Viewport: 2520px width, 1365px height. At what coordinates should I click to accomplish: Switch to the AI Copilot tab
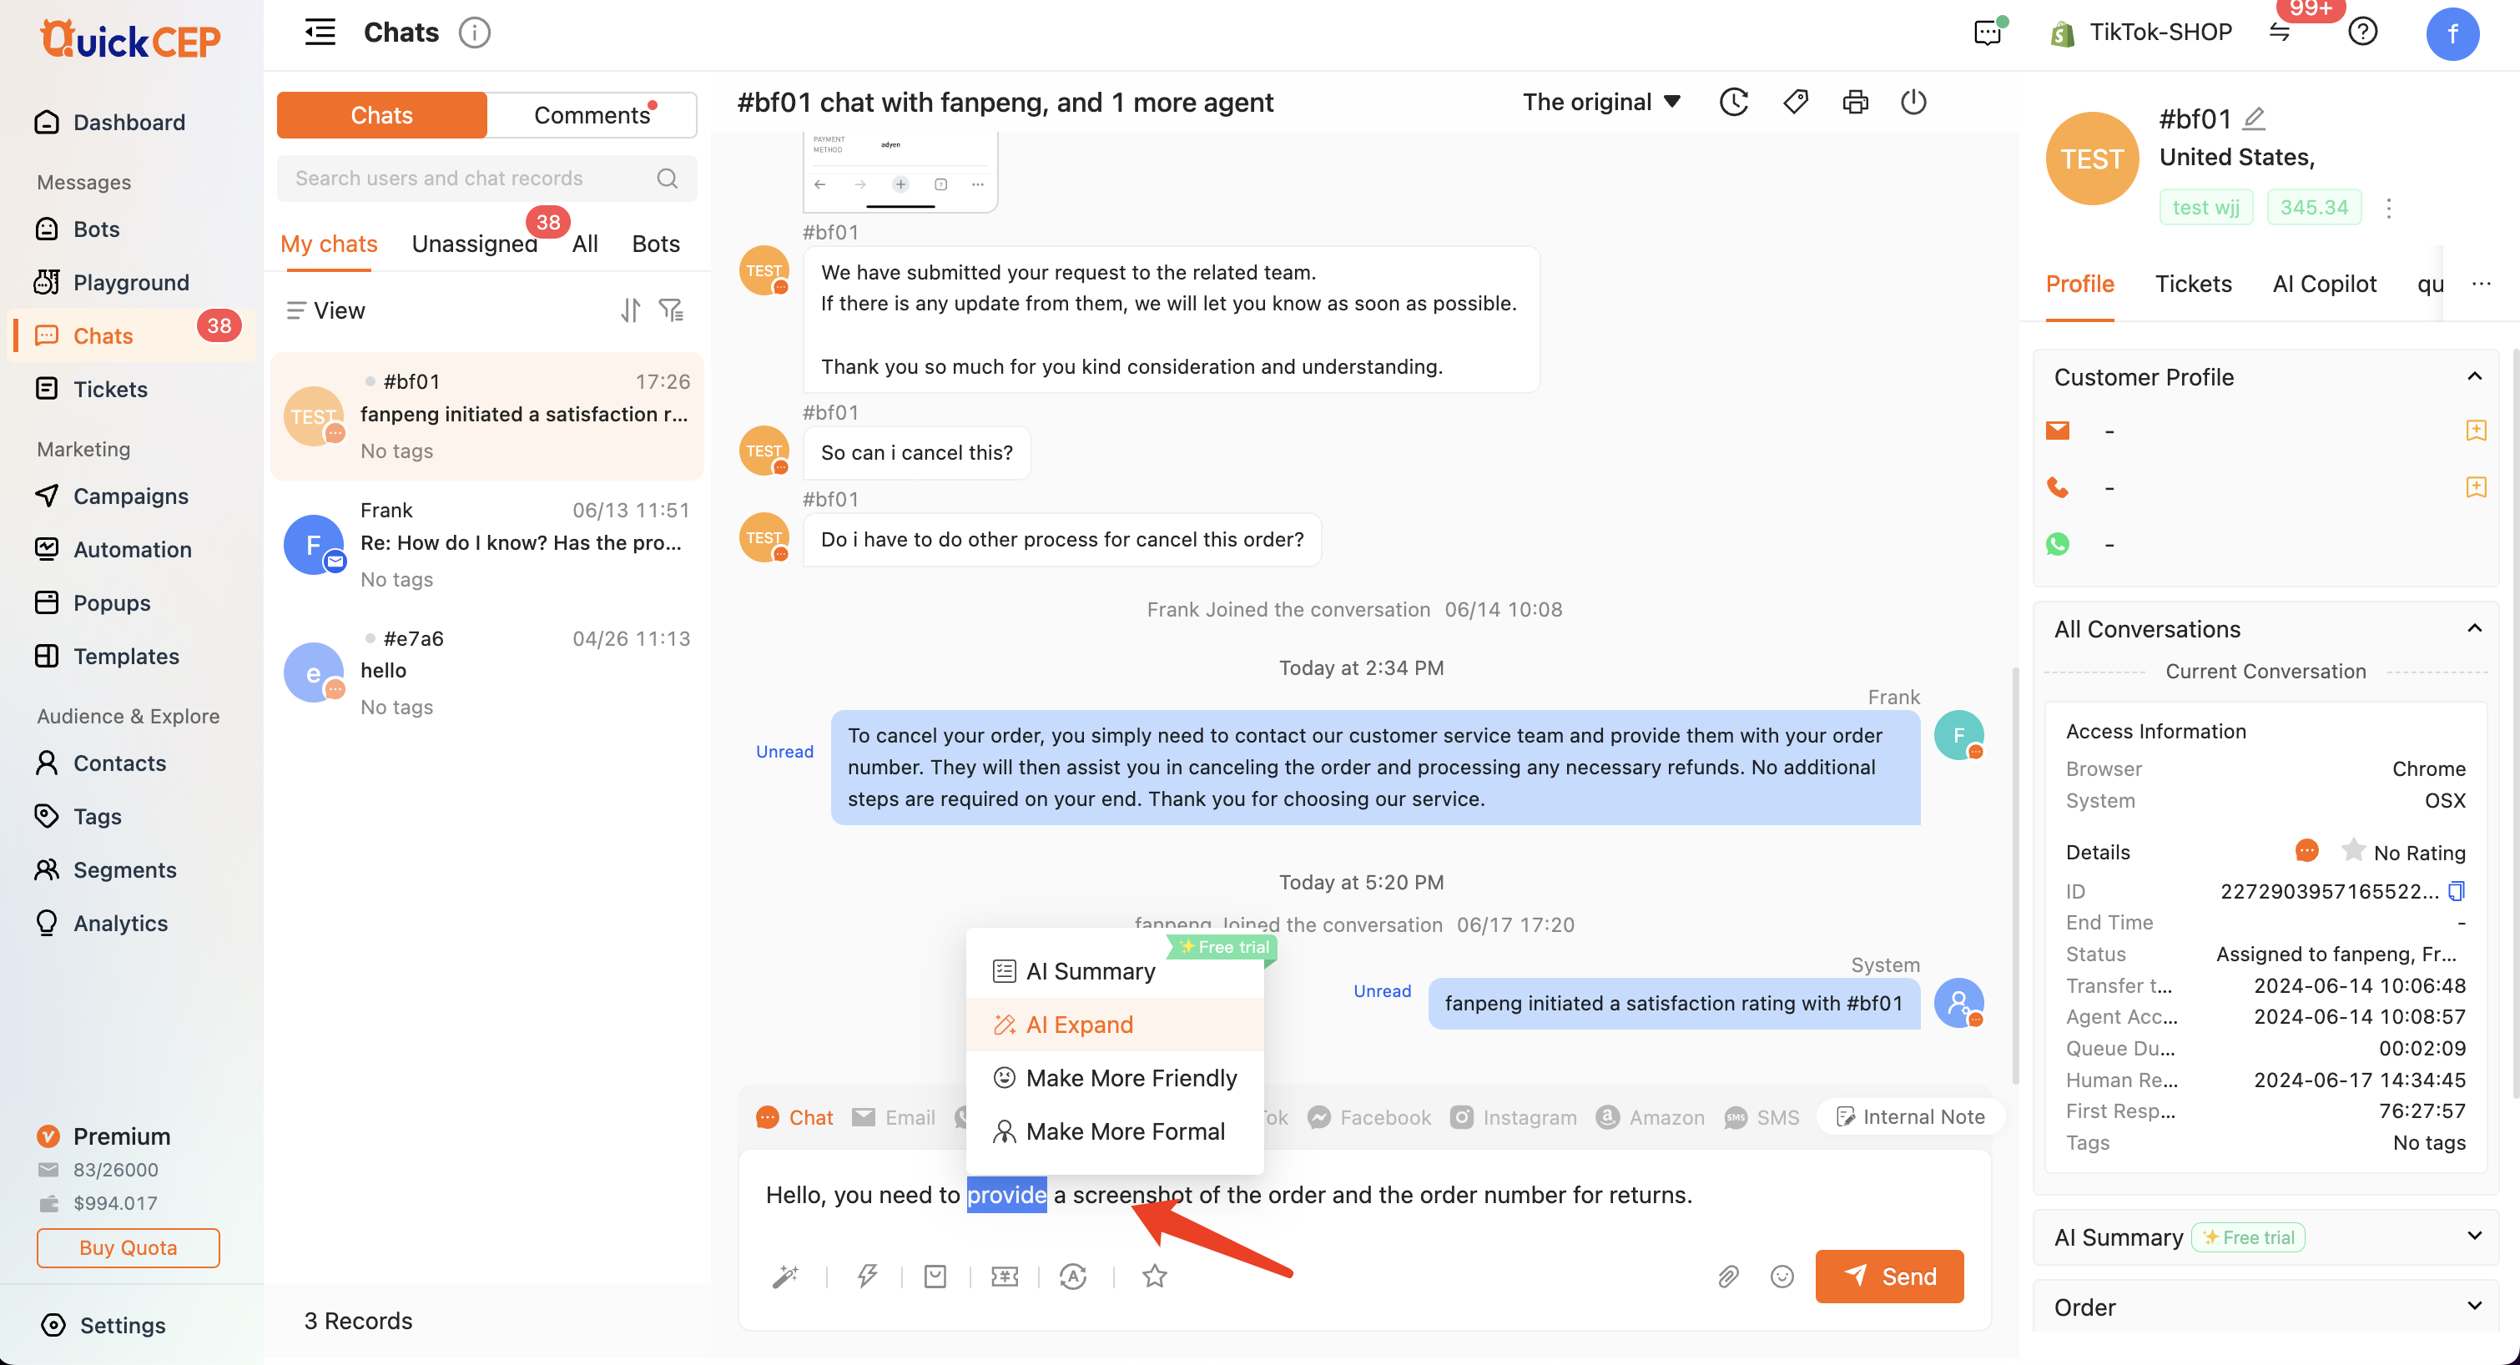pyautogui.click(x=2323, y=284)
